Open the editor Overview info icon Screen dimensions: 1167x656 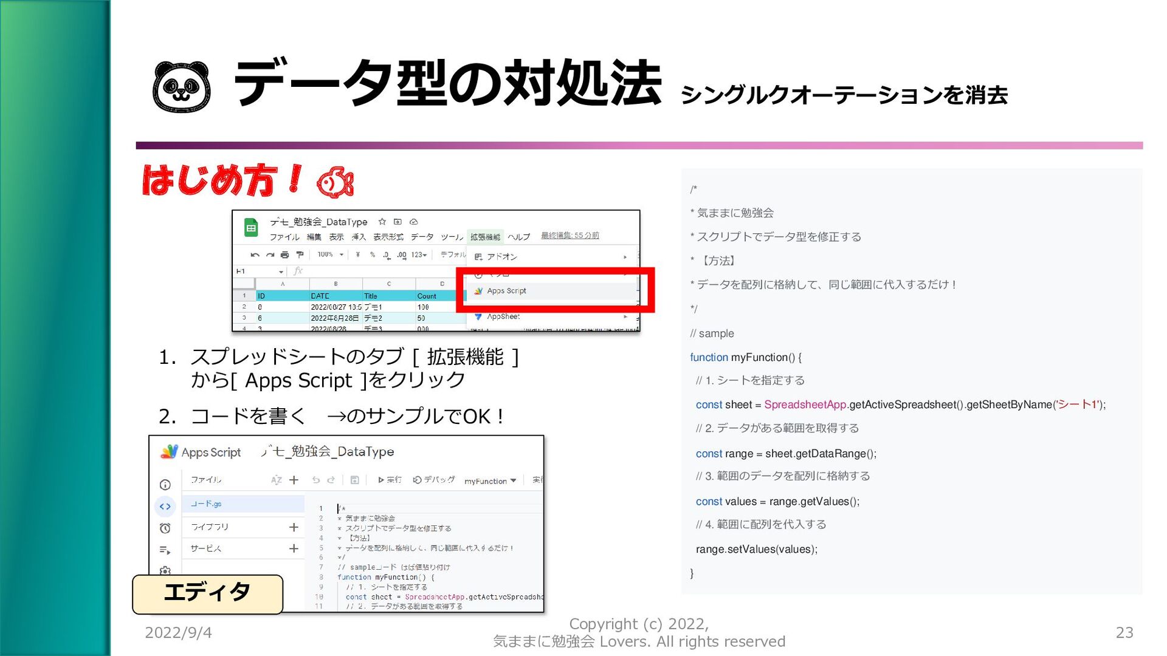[x=165, y=485]
